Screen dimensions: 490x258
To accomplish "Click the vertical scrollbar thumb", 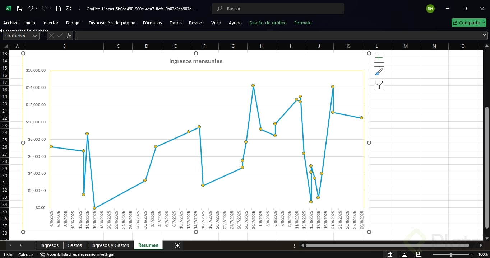I will point(487,168).
